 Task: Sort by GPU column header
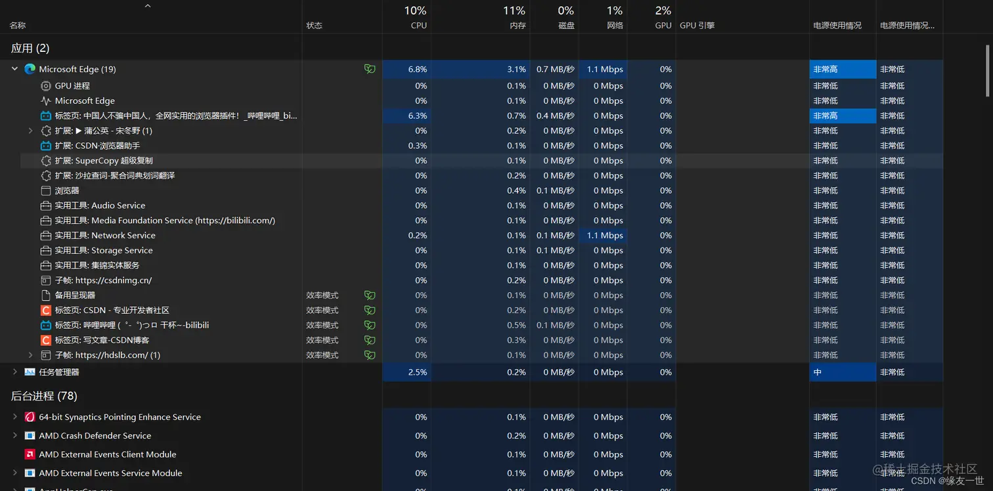coord(663,26)
